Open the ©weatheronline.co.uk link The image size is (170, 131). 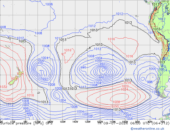[147, 129]
